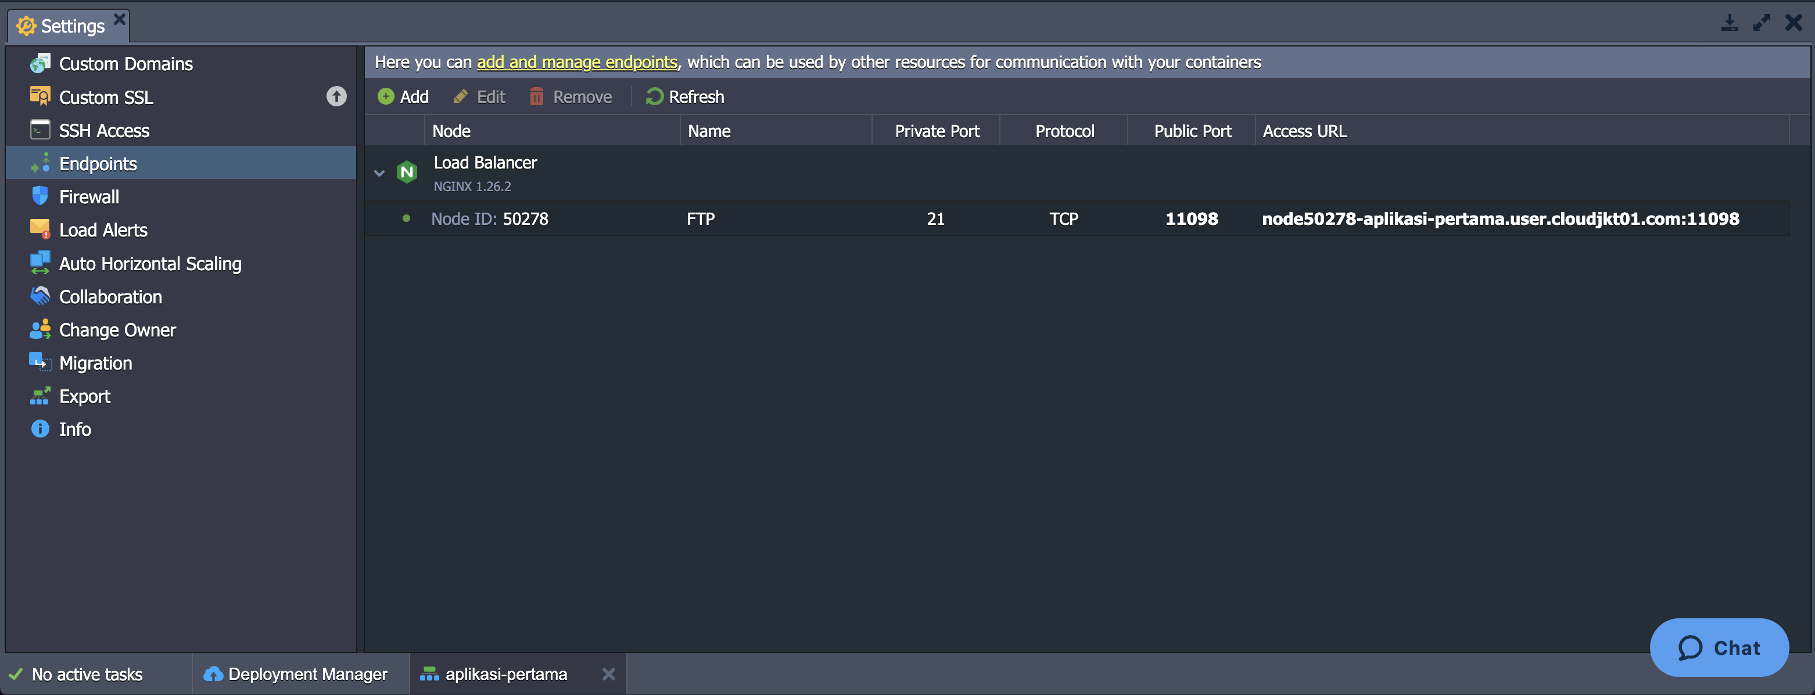
Task: Click the Collaboration handshake icon
Action: (40, 296)
